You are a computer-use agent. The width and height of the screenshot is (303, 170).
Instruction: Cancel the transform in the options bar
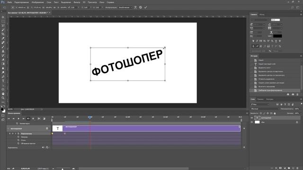(141, 8)
